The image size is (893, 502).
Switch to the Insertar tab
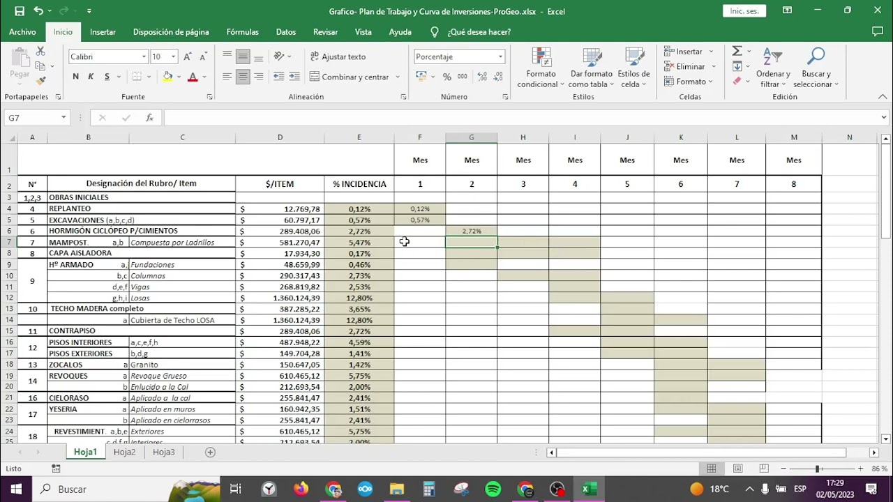click(x=103, y=32)
